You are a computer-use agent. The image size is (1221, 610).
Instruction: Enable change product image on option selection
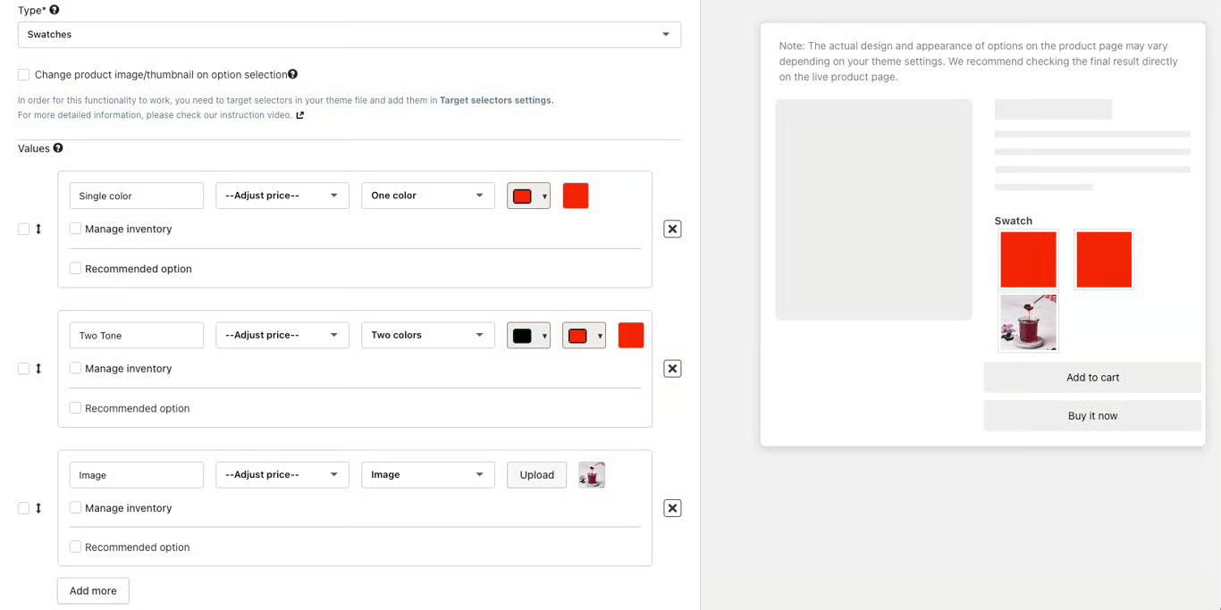coord(24,75)
